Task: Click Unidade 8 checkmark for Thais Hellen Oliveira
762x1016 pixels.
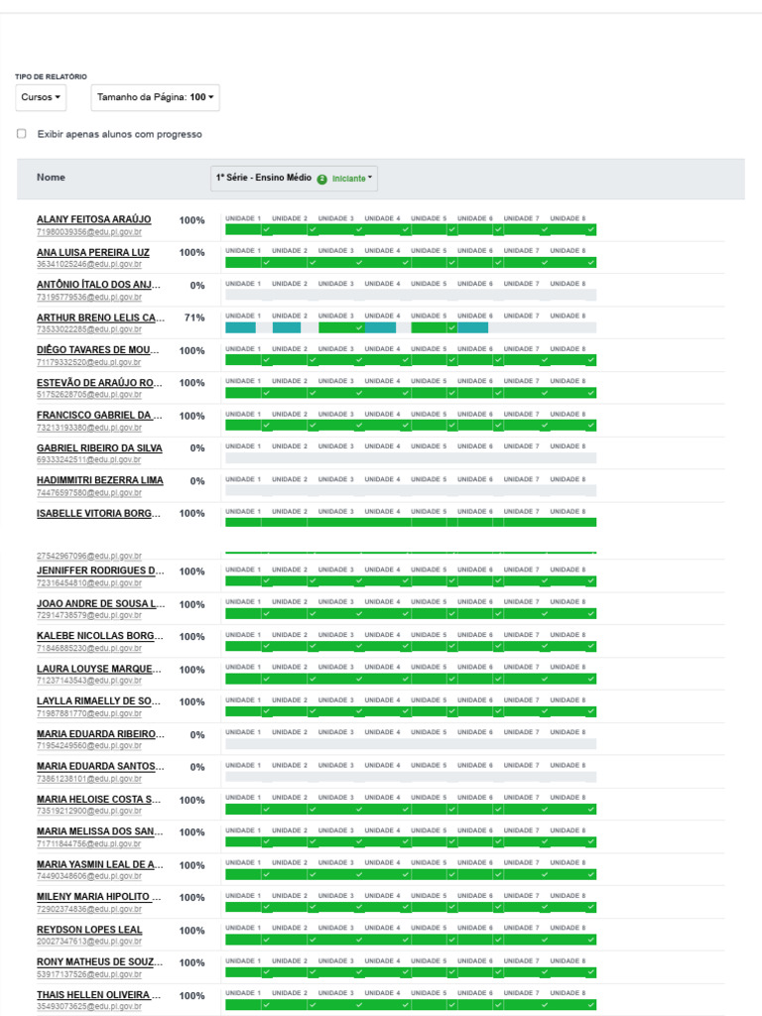Action: click(x=590, y=1005)
